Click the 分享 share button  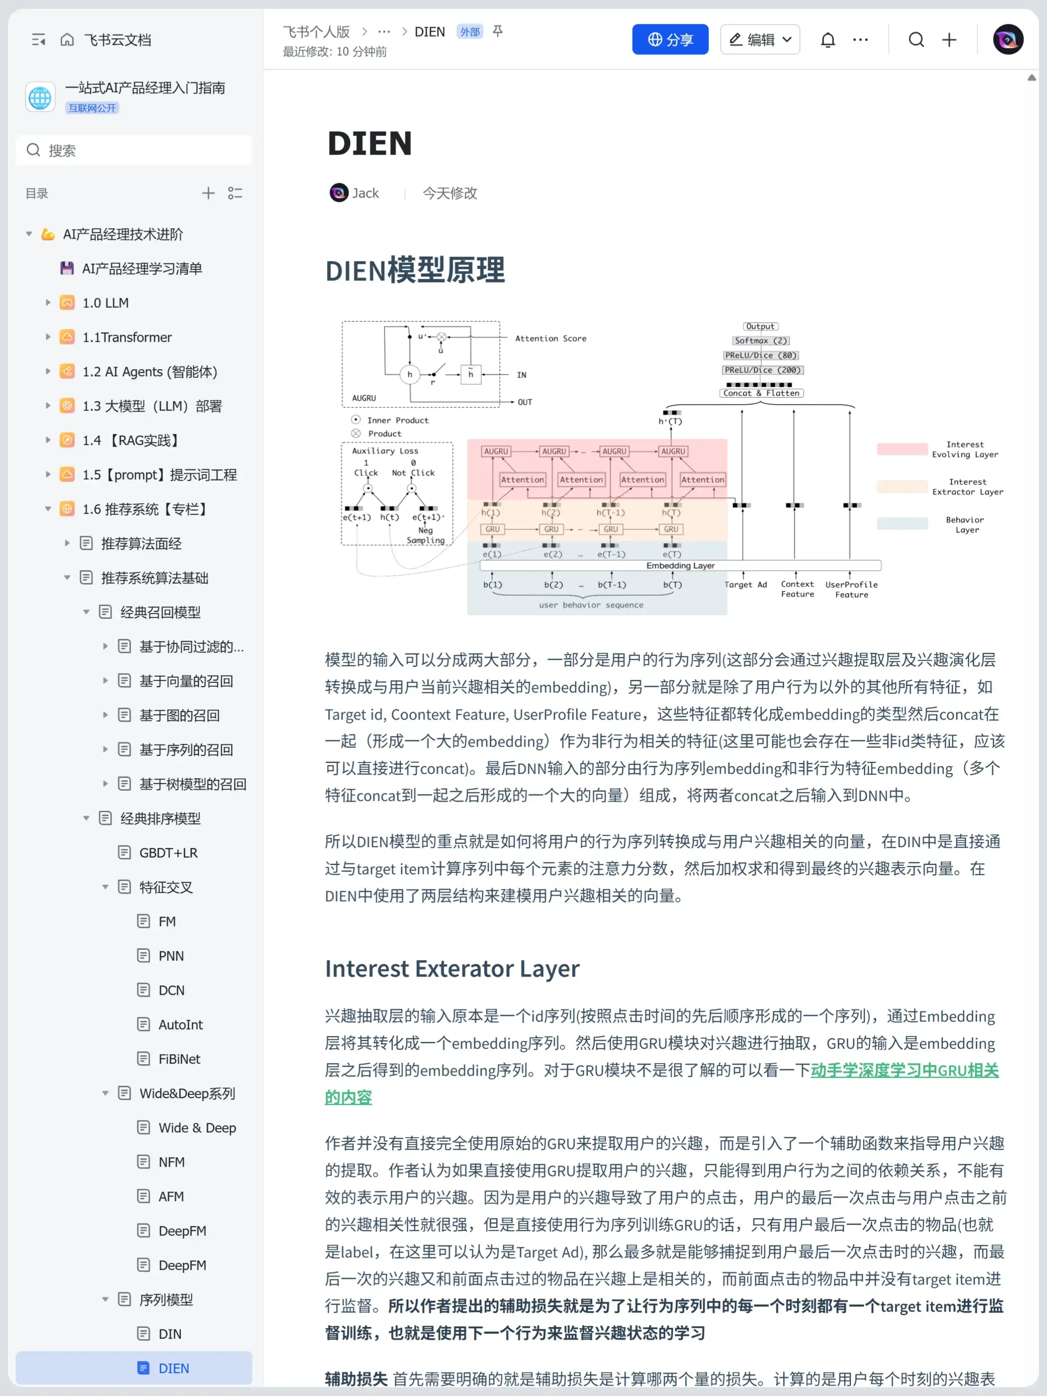[x=670, y=38]
